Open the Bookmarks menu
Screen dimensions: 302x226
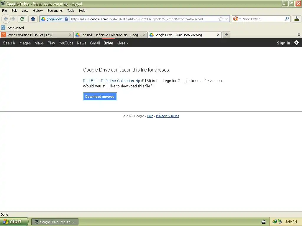(55, 11)
